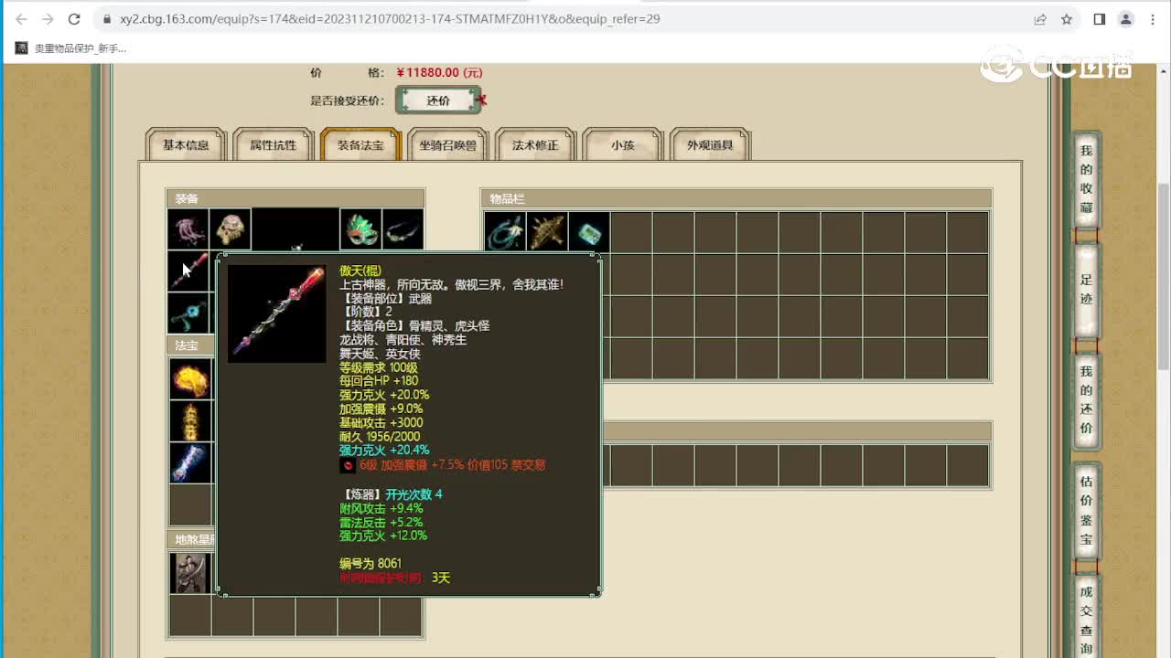This screenshot has height=658, width=1171.
Task: Click the golden crossbow inventory item
Action: [x=547, y=232]
